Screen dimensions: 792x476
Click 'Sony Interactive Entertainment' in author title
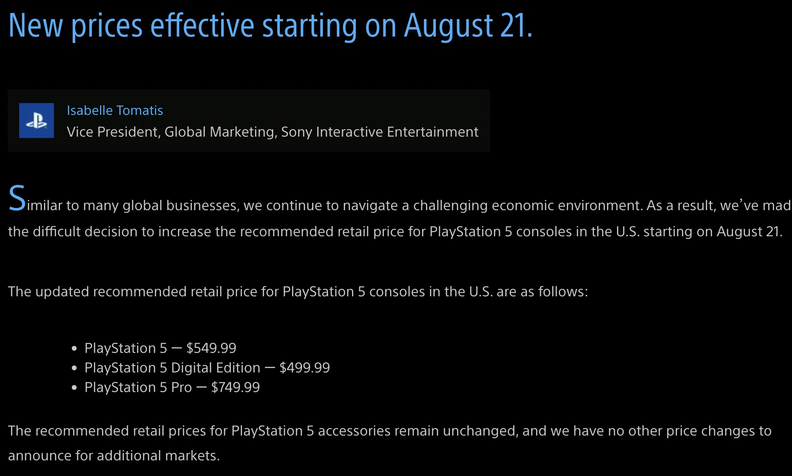(x=379, y=132)
